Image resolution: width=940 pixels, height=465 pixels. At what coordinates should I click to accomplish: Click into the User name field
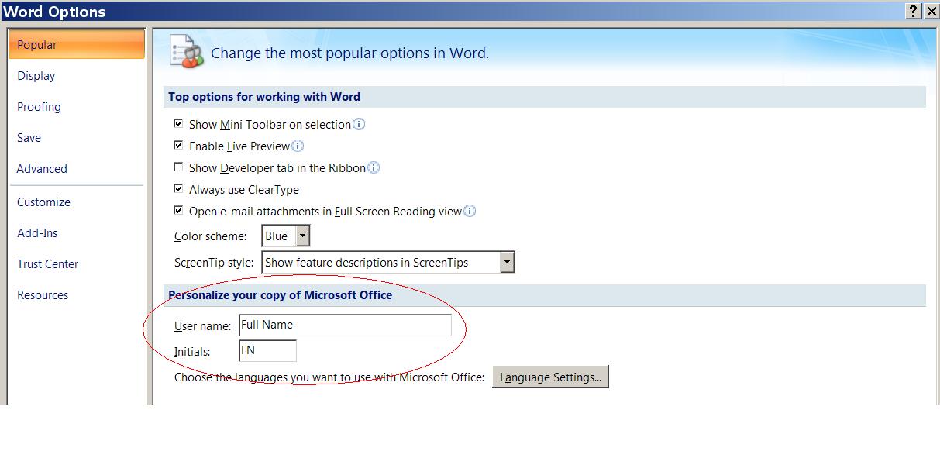(345, 325)
